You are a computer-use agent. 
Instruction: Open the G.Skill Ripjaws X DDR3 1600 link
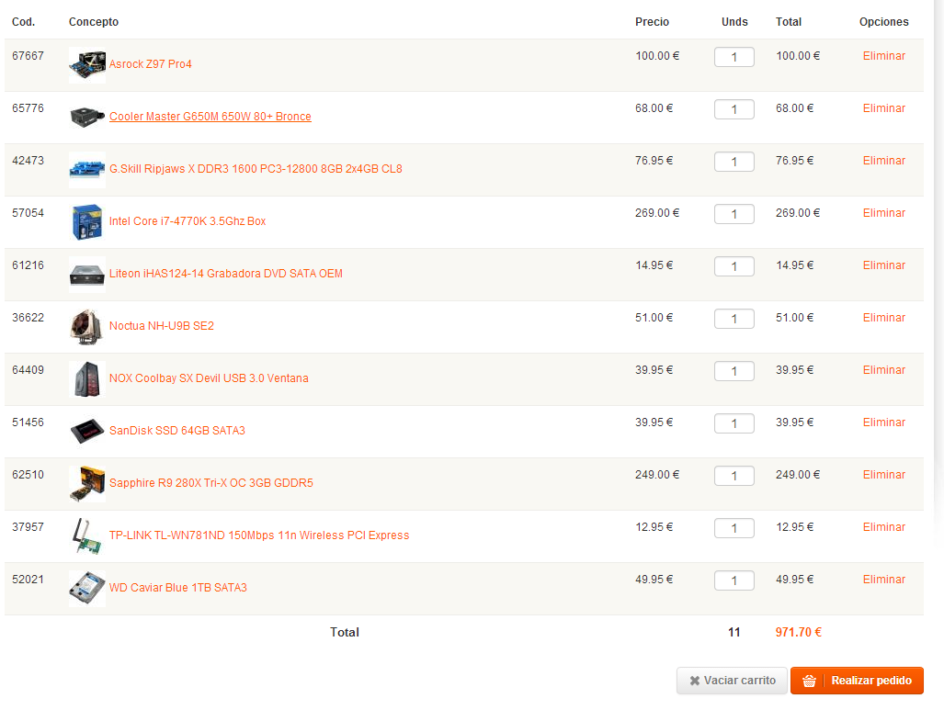point(256,168)
